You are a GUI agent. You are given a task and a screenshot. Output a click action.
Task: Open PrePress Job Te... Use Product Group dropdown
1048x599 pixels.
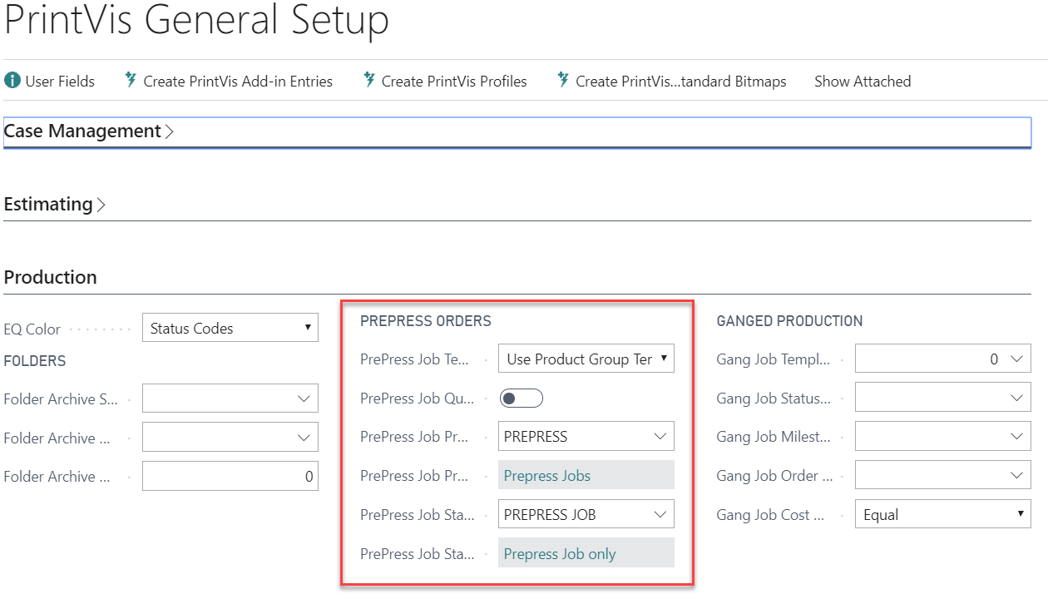pyautogui.click(x=586, y=359)
